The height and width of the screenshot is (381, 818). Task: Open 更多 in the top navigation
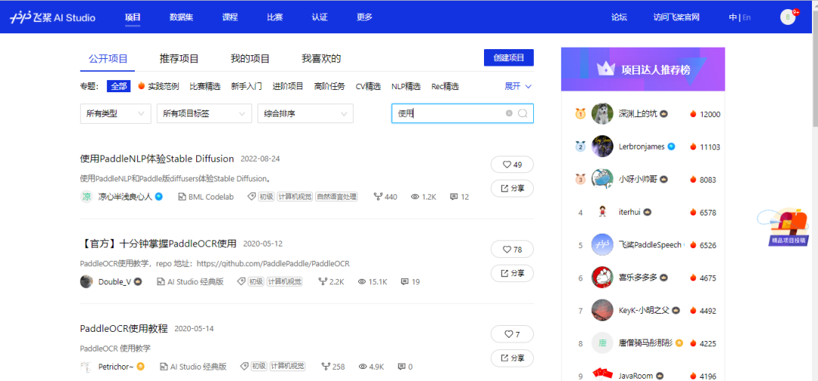click(x=364, y=17)
